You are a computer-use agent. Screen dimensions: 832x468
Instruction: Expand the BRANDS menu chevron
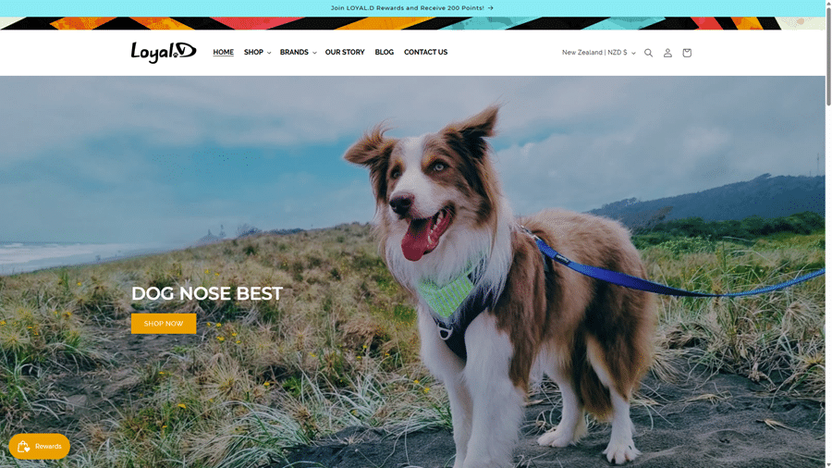(314, 53)
